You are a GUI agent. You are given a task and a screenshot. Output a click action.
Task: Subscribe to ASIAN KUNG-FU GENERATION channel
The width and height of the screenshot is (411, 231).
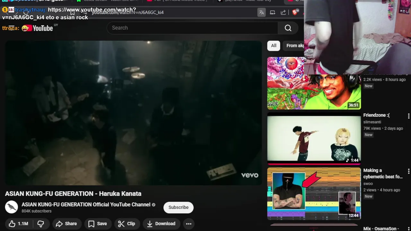pyautogui.click(x=179, y=207)
